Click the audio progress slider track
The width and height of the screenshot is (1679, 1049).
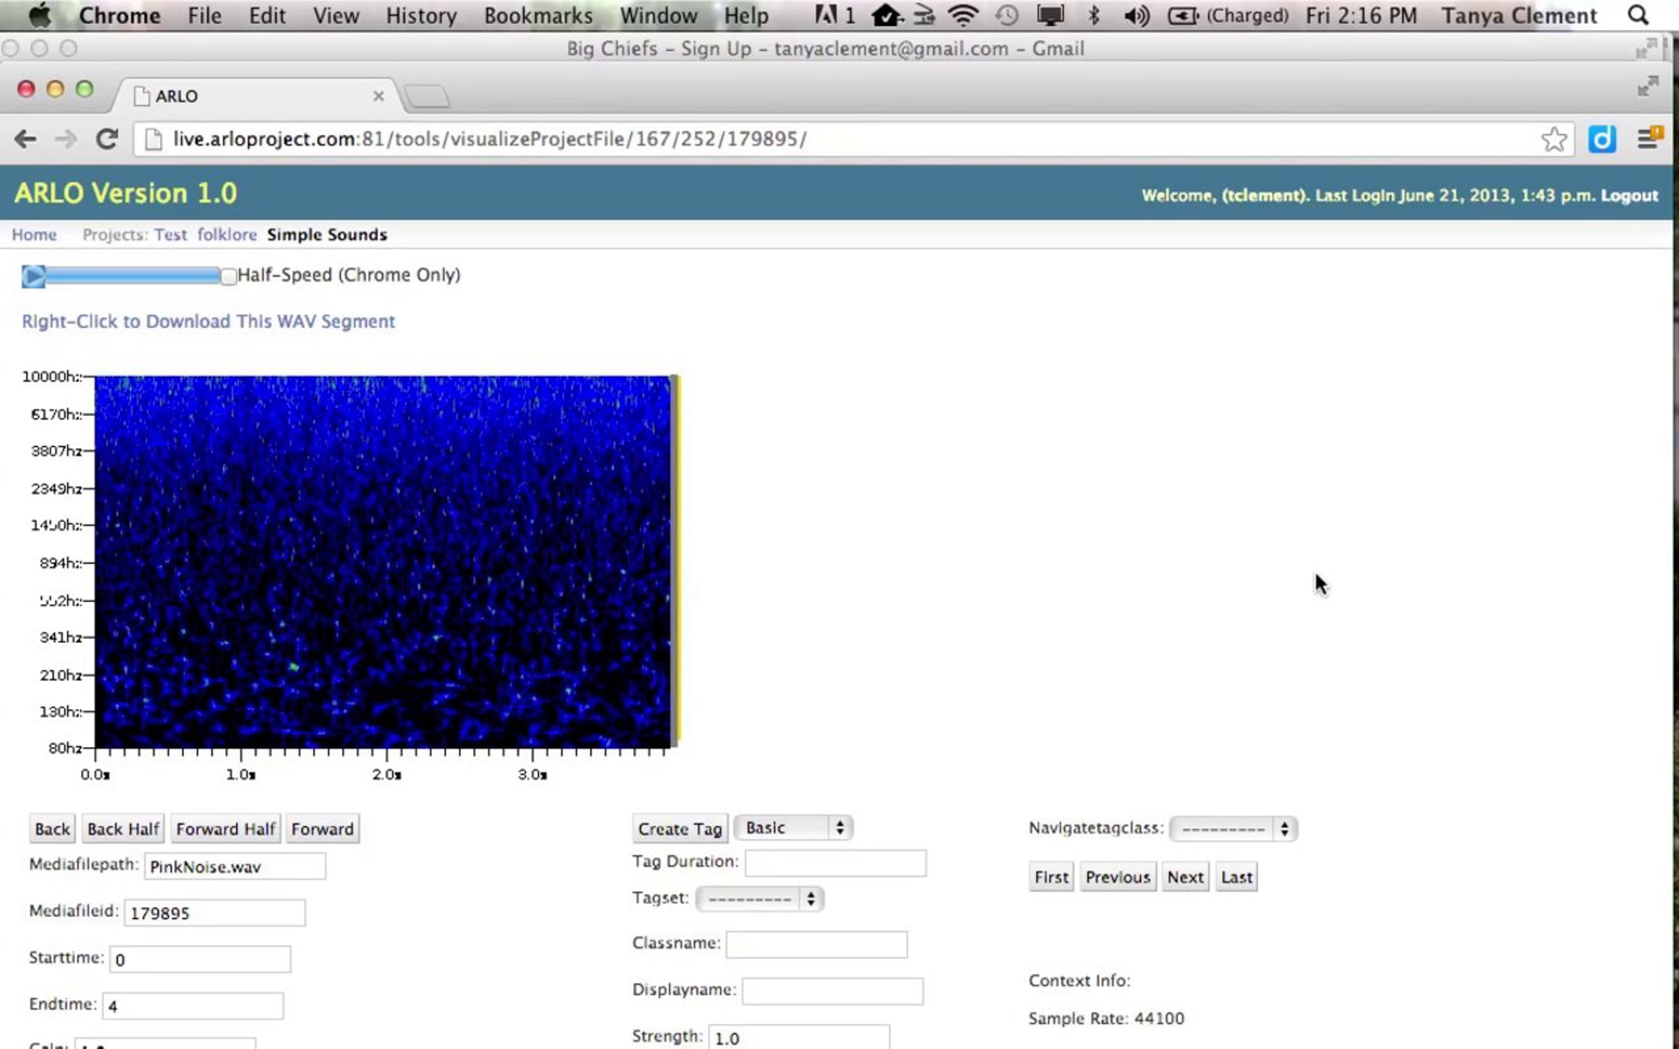133,276
